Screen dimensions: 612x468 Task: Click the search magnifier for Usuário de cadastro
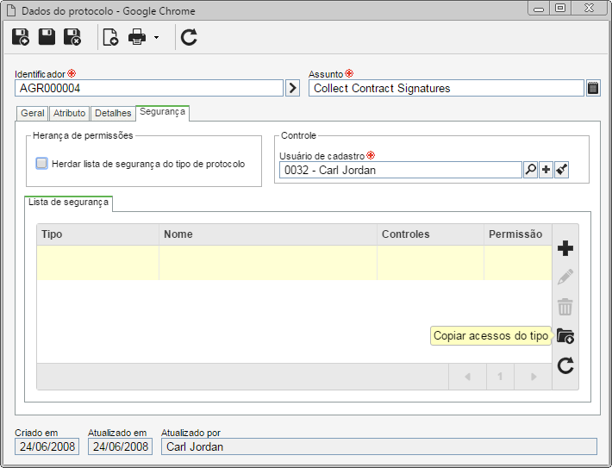pyautogui.click(x=530, y=170)
